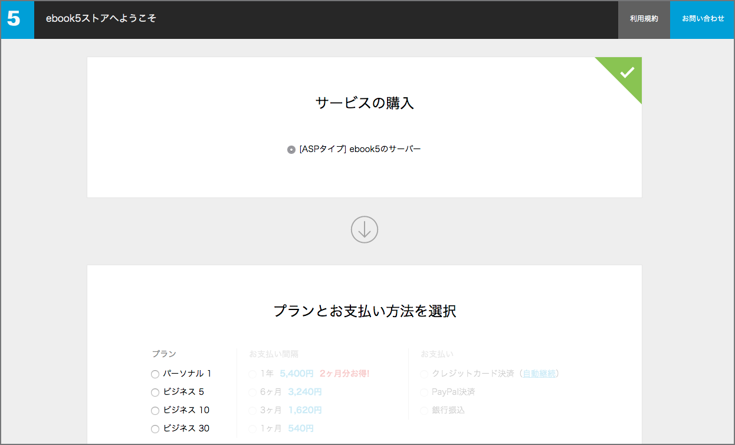Click the ebook5 logo icon

[17, 19]
